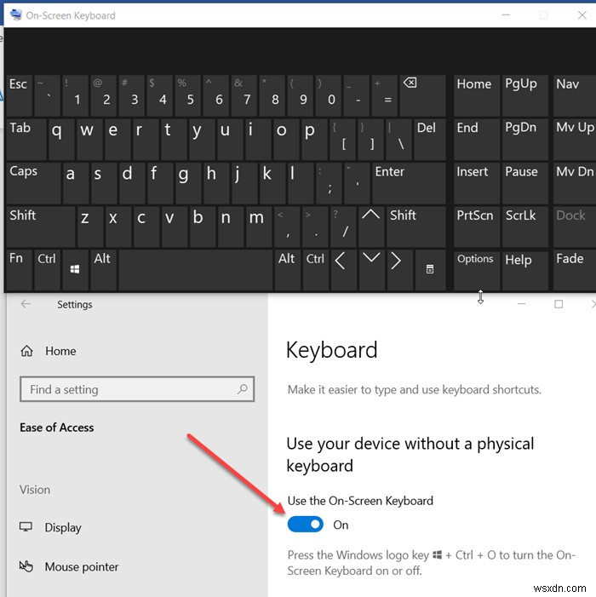The width and height of the screenshot is (596, 597).
Task: Click the Home key on keyboard
Action: (477, 95)
